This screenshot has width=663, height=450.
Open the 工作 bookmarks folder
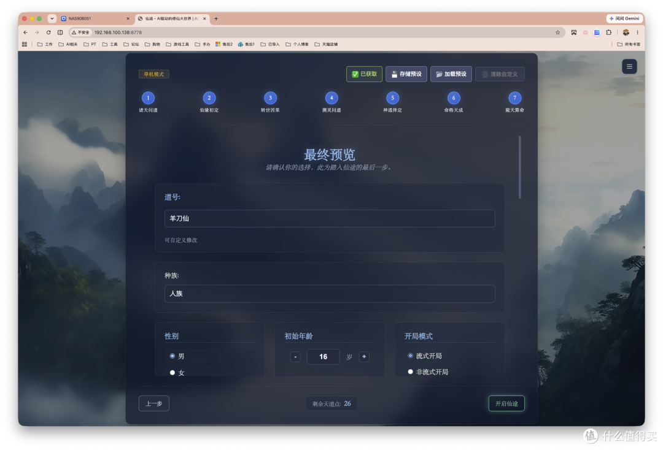point(45,44)
